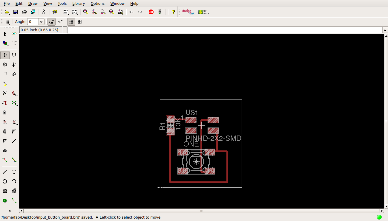Run a script with the SCR icon
This screenshot has width=388, height=221.
(x=66, y=12)
